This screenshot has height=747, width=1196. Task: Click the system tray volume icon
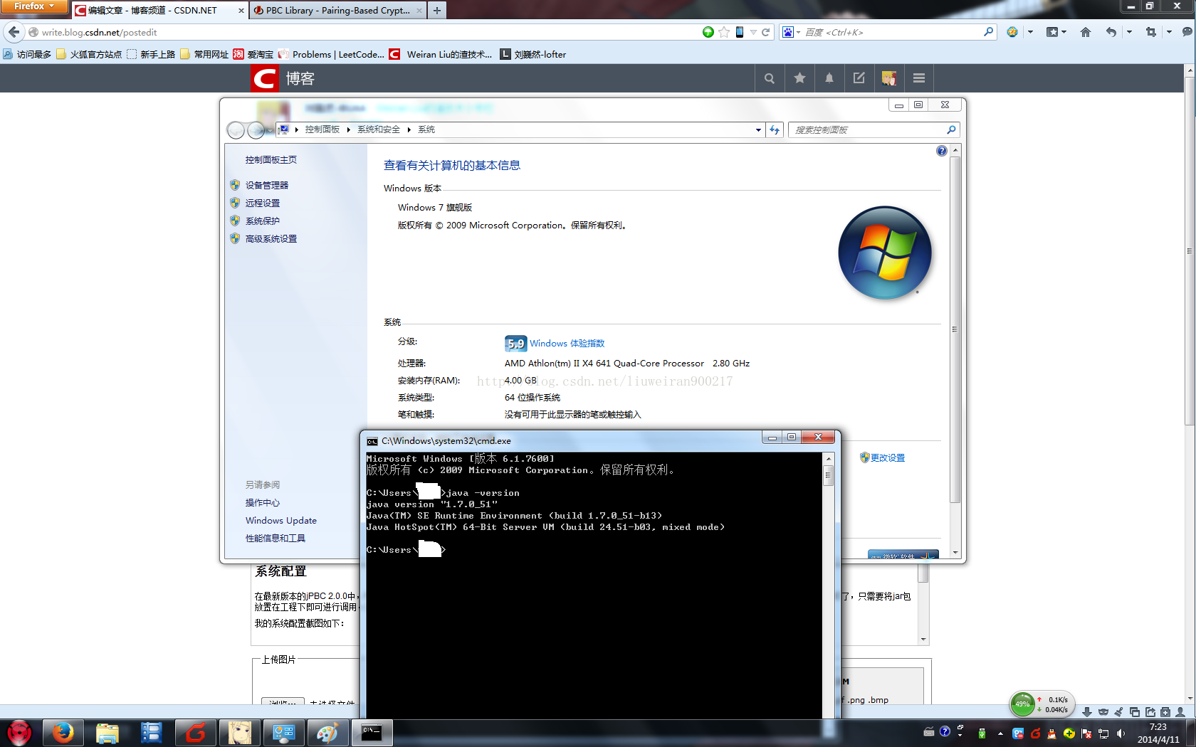pos(1121,733)
